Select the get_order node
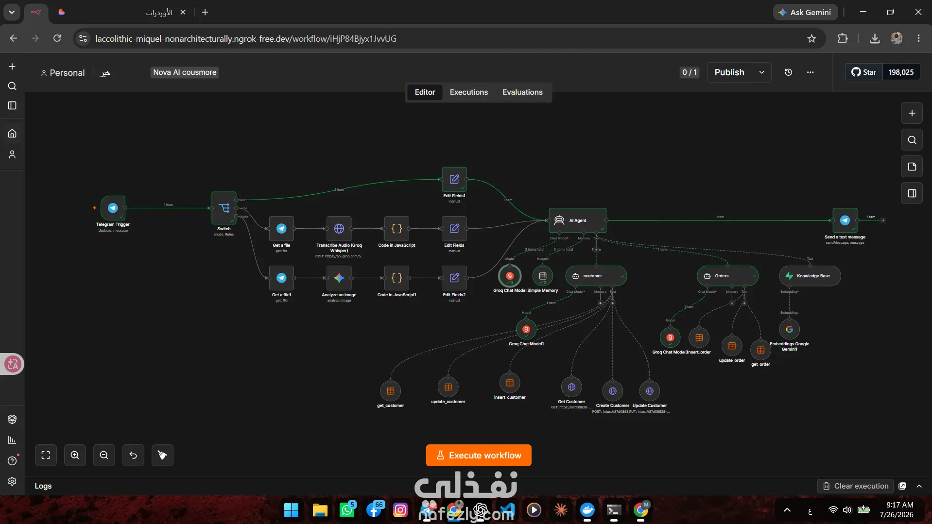The image size is (932, 524). pyautogui.click(x=761, y=350)
